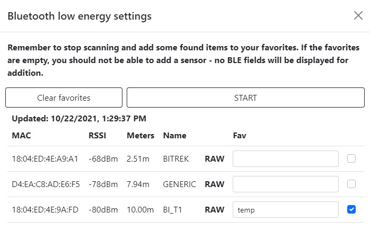The width and height of the screenshot is (370, 239).
Task: Click the Meters column header
Action: [140, 136]
